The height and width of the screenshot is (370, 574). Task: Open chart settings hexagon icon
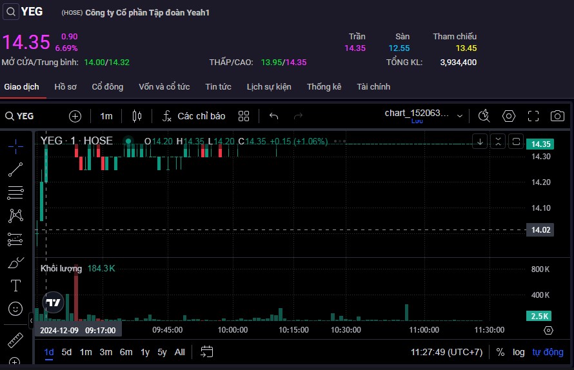pos(509,116)
